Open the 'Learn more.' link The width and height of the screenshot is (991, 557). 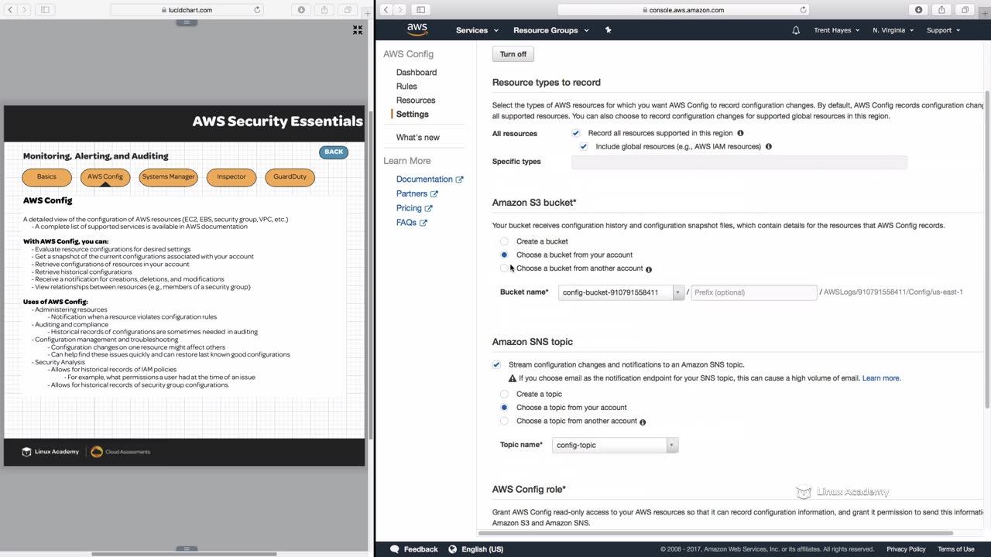tap(881, 378)
